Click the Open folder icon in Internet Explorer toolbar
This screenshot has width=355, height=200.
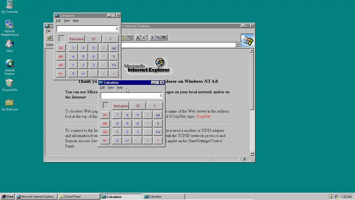click(x=49, y=37)
